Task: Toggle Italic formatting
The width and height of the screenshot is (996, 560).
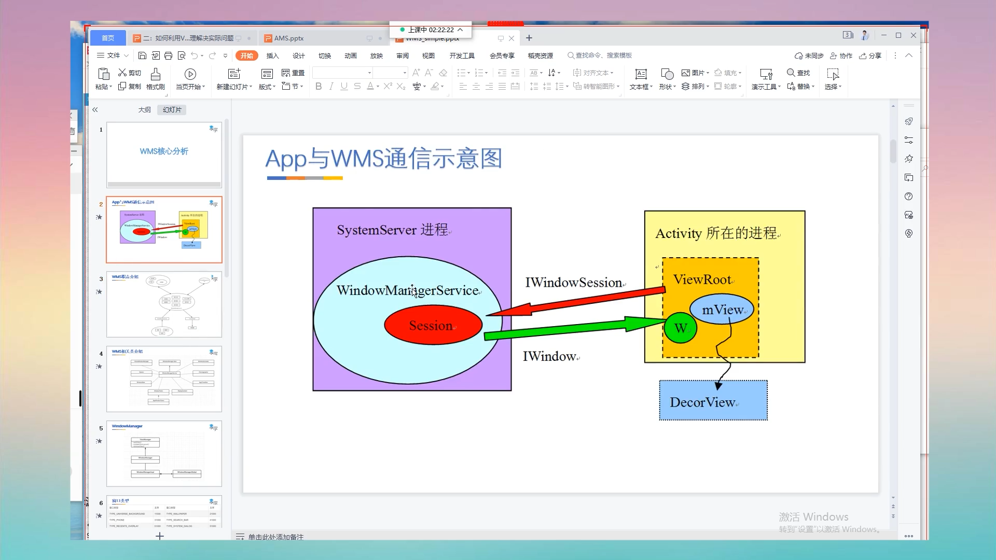Action: [x=331, y=87]
